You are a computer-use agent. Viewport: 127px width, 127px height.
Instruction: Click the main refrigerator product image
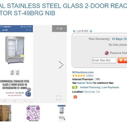(15, 50)
